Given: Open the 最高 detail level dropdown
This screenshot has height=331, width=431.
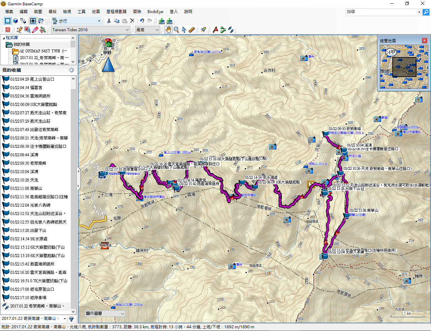Looking at the screenshot, I should tap(147, 30).
